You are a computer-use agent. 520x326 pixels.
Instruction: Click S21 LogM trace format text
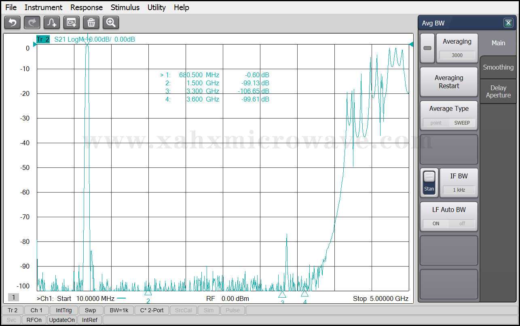pos(69,39)
